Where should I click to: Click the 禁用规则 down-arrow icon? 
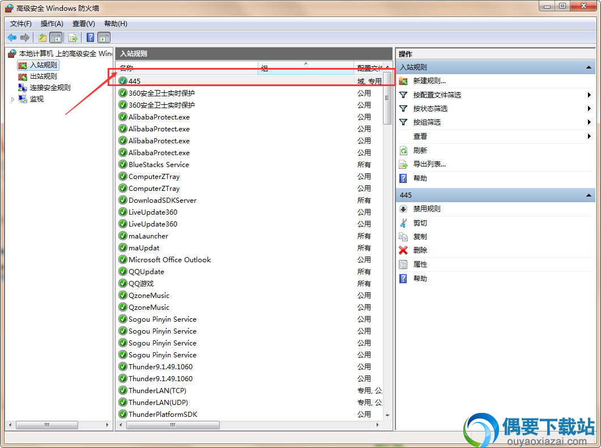pyautogui.click(x=403, y=209)
